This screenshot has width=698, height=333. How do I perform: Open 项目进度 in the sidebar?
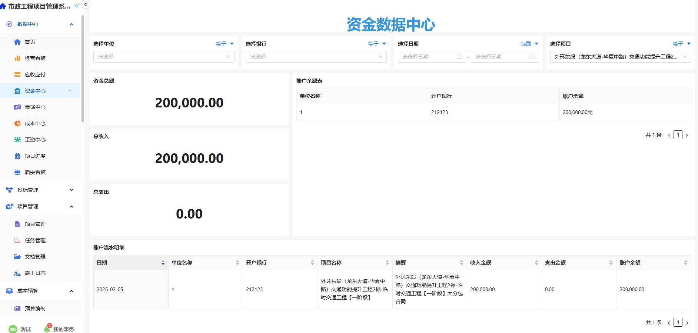coord(35,156)
